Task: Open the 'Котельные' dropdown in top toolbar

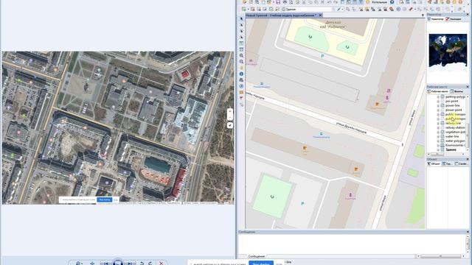Action: point(379,2)
